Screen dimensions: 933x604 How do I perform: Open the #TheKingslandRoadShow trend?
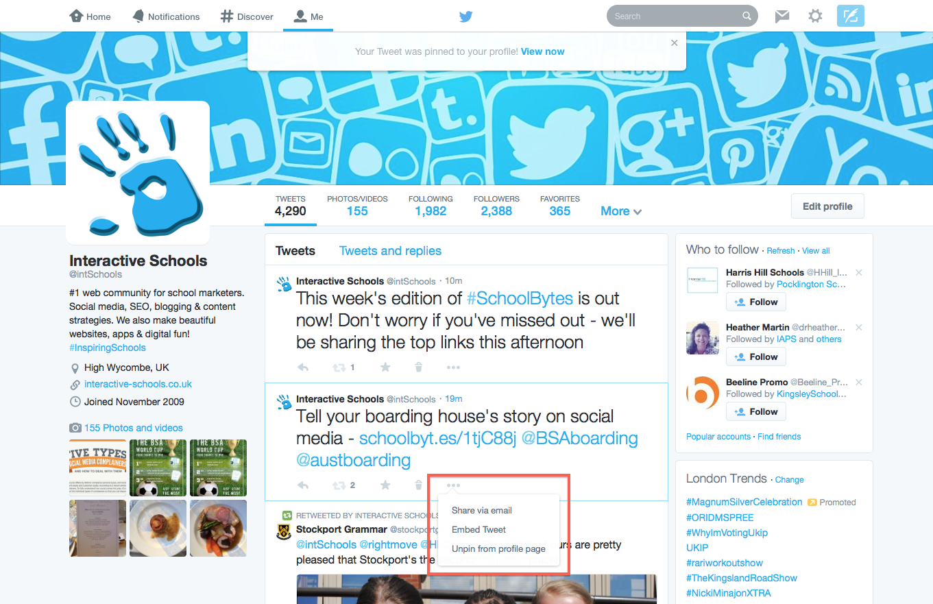tap(742, 578)
